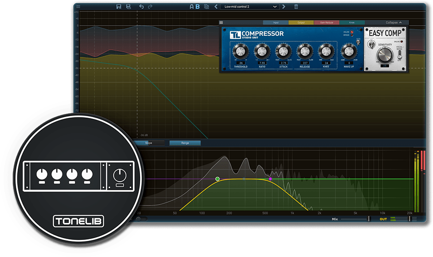Image resolution: width=433 pixels, height=257 pixels.
Task: Open the Low-mid control 2 preset dropdown
Action: click(250, 7)
